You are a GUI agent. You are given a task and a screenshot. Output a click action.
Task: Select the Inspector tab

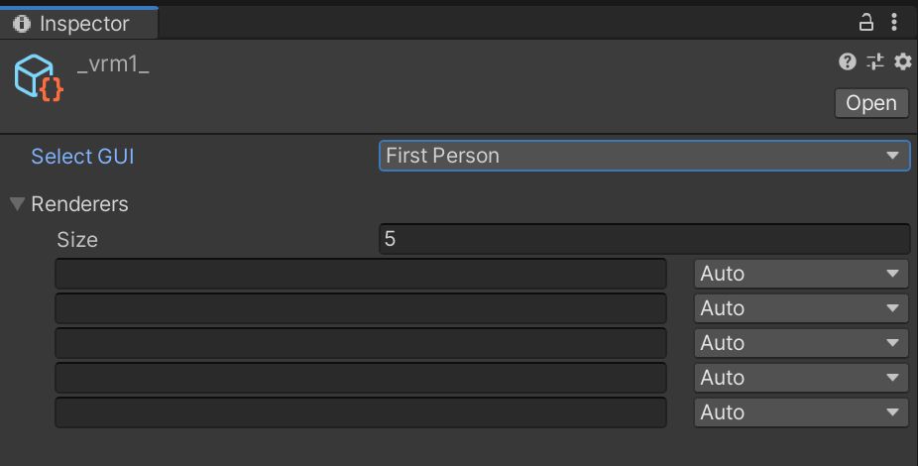pyautogui.click(x=78, y=24)
